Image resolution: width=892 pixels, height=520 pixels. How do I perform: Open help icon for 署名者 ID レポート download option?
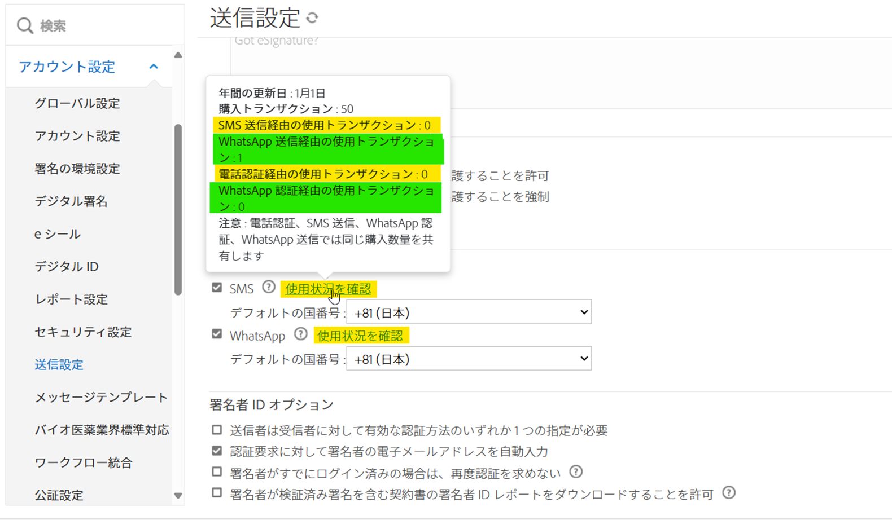point(729,492)
